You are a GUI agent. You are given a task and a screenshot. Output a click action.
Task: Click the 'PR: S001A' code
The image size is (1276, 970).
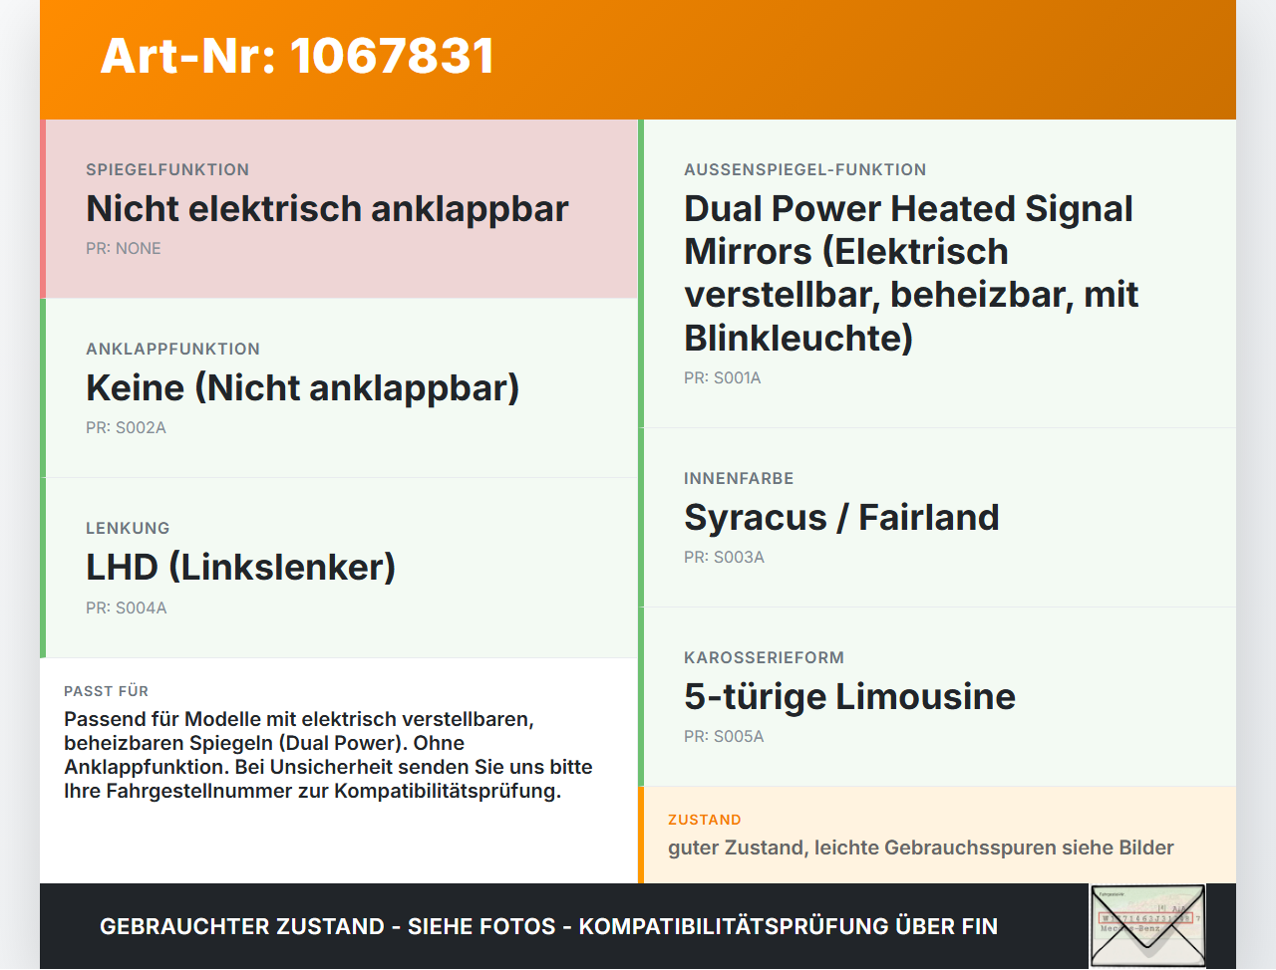click(723, 378)
